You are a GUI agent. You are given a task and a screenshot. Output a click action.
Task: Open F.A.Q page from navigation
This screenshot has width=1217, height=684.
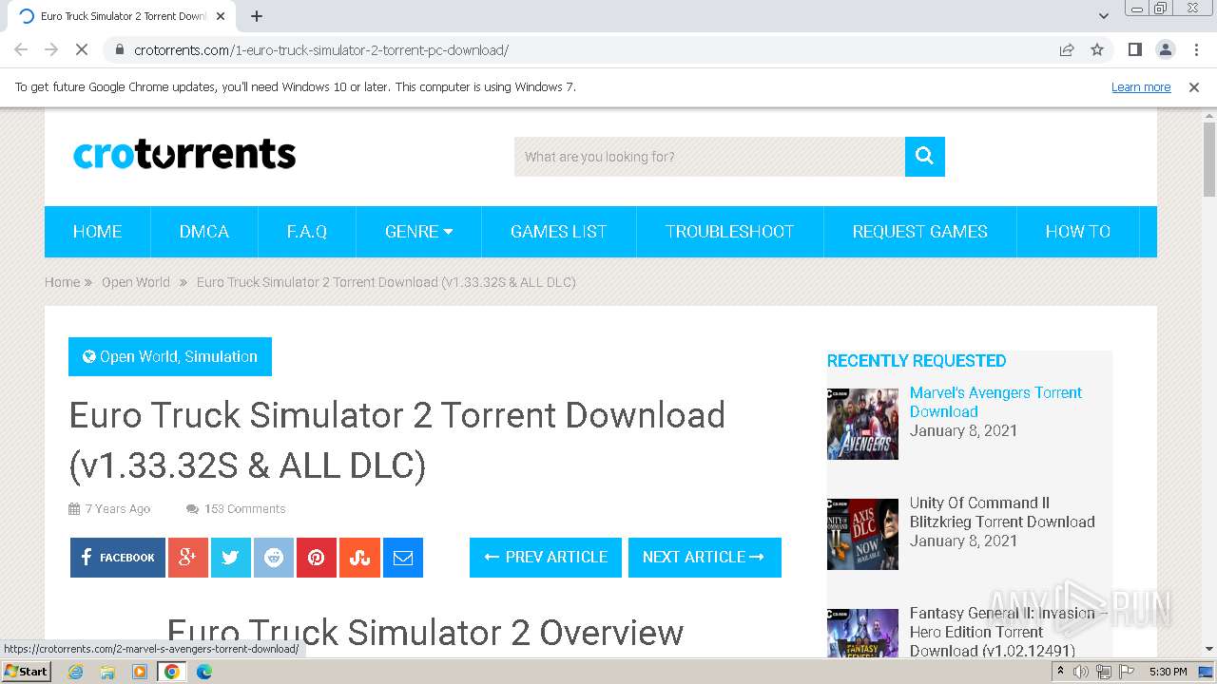[x=306, y=232]
